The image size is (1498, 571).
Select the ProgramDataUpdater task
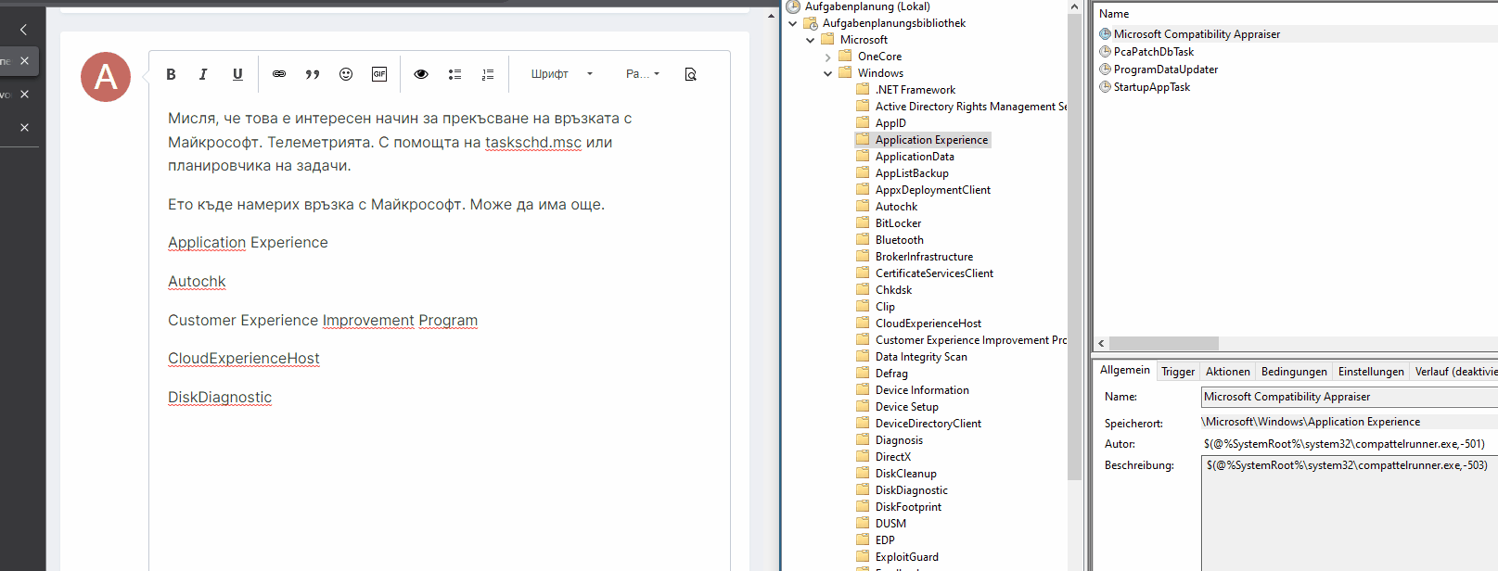click(x=1166, y=70)
